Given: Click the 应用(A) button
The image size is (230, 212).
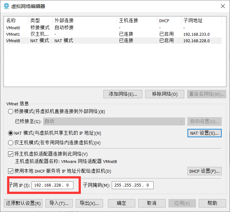Looking at the screenshot, I should click(182, 203).
